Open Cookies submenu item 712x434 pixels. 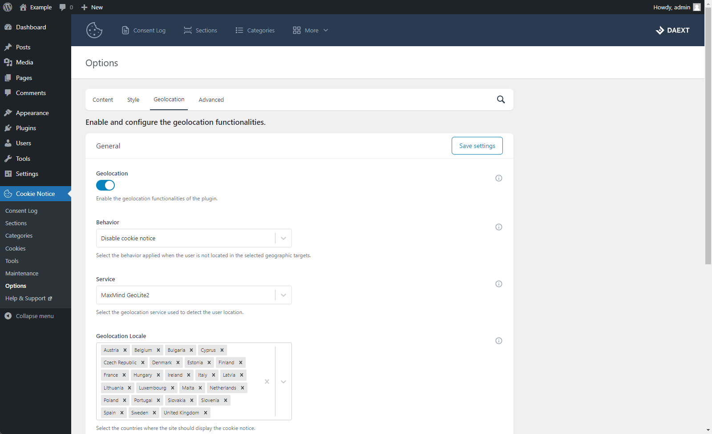tap(16, 248)
